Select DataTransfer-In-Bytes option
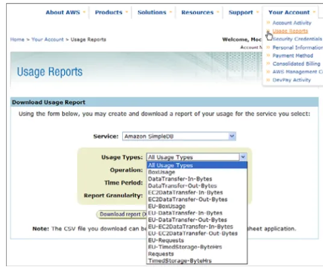 [197, 179]
